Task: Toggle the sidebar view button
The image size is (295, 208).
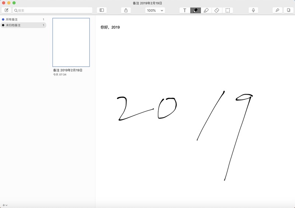Action: point(102,10)
